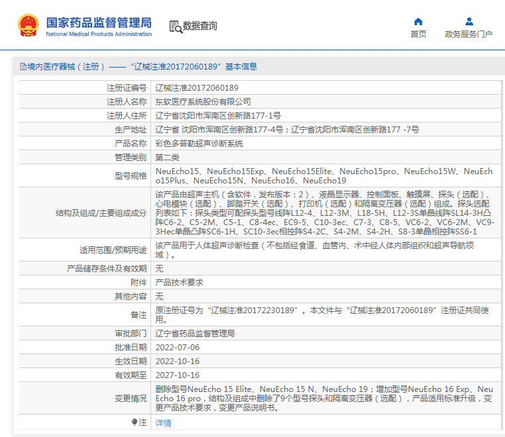This screenshot has width=505, height=437.
Task: Click the document icon before 境内医疗器械
Action: (x=23, y=67)
